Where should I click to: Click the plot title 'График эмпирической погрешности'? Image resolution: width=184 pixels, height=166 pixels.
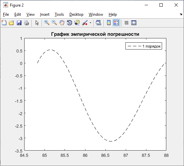(95, 34)
